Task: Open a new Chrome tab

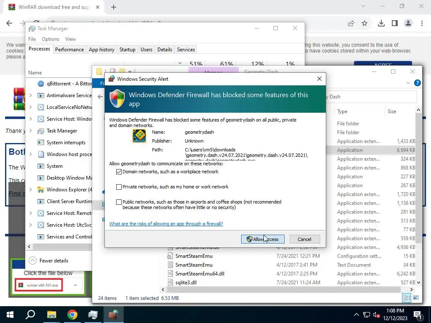Action: [x=114, y=7]
